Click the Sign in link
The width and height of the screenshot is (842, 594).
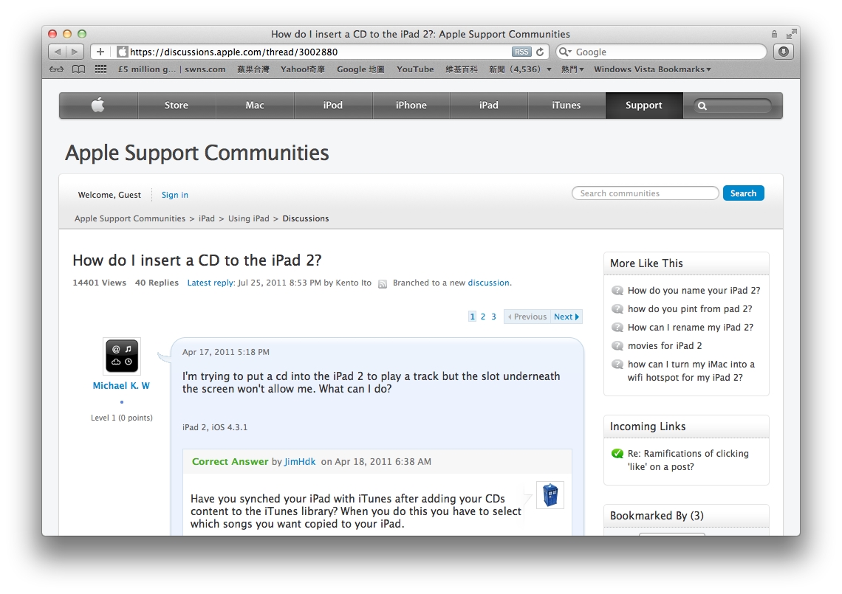pos(174,194)
